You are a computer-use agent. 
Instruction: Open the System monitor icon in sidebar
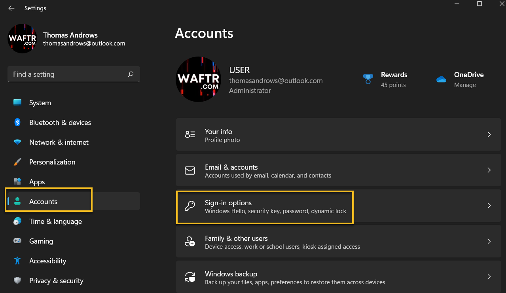(x=17, y=103)
